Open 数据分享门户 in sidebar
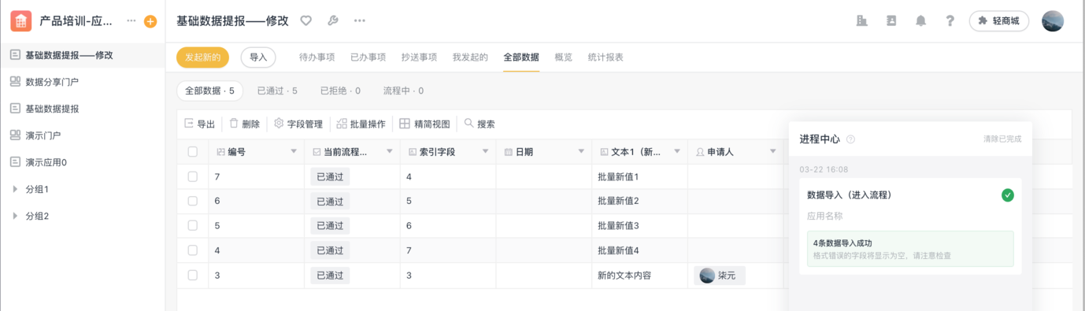Screen dimensions: 1085x311 83,82
